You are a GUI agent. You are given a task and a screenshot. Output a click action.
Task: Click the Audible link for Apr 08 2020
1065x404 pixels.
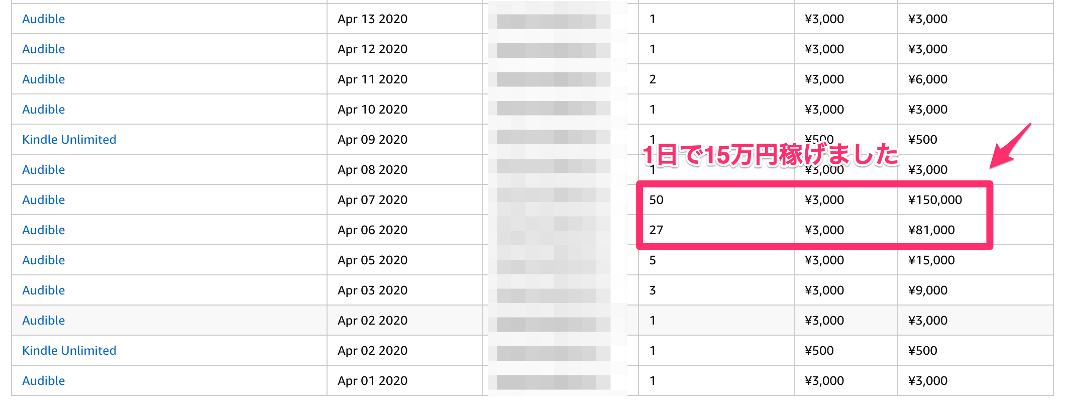pyautogui.click(x=44, y=170)
